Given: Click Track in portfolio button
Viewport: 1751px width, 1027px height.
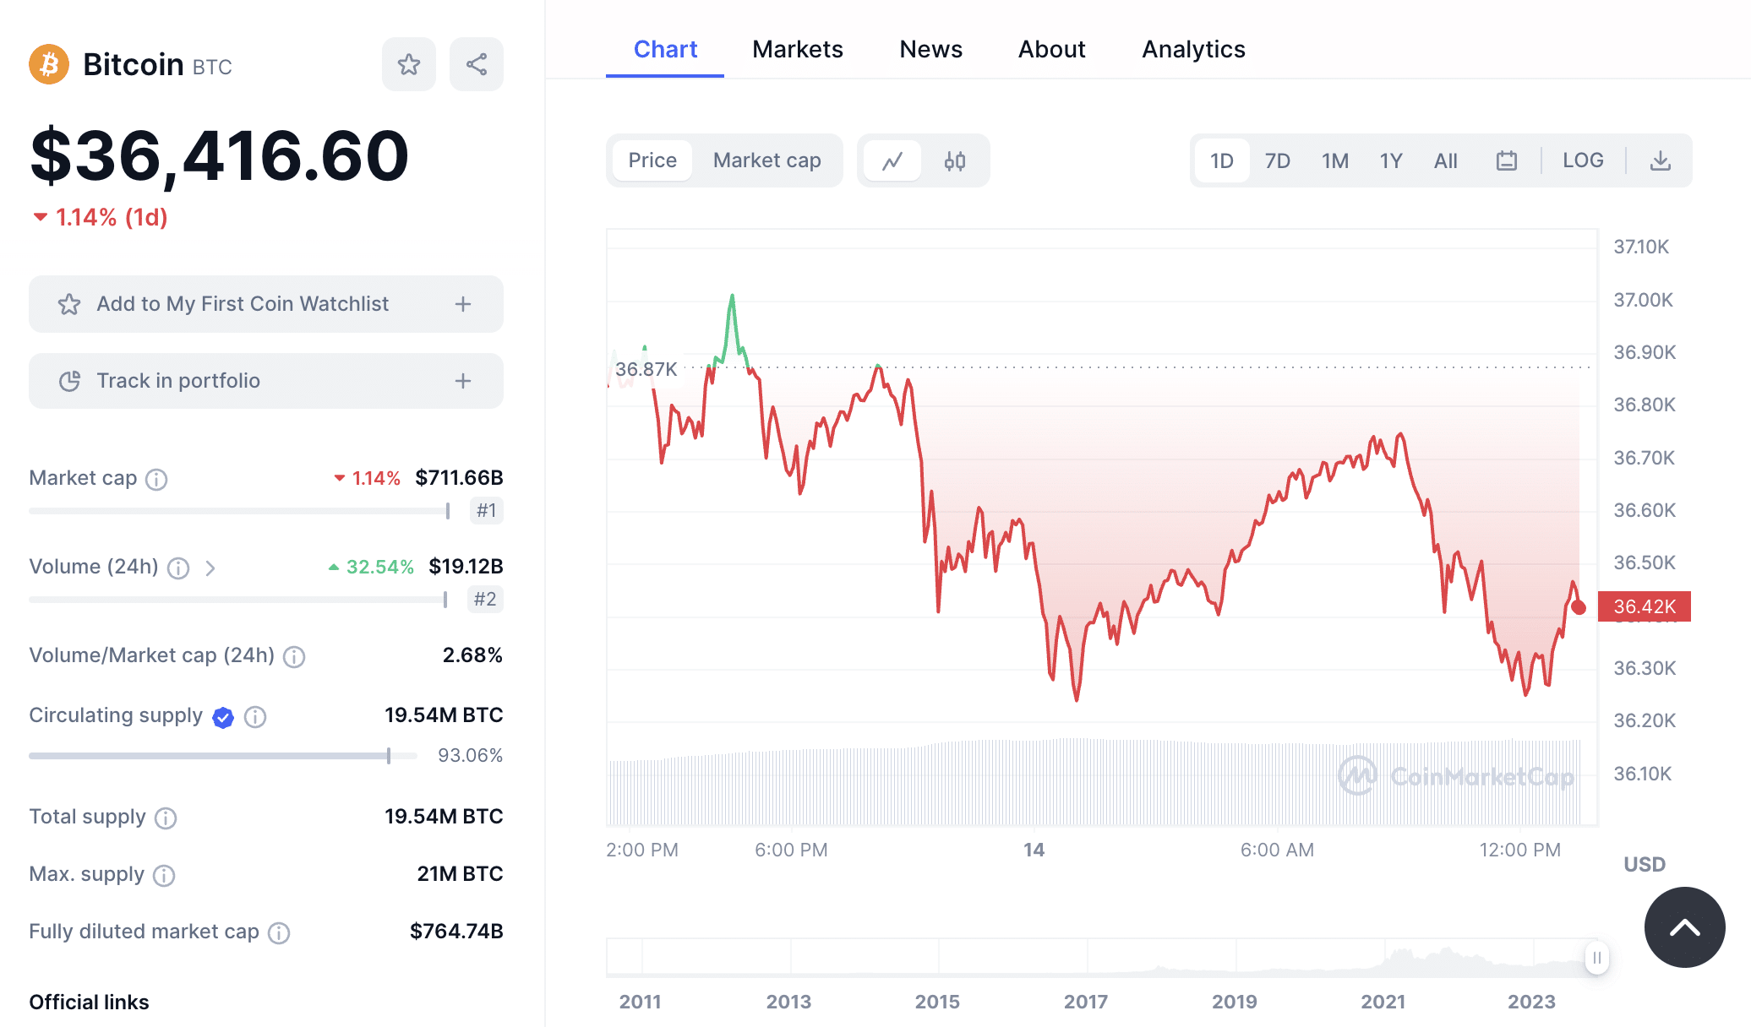Looking at the screenshot, I should click(266, 381).
